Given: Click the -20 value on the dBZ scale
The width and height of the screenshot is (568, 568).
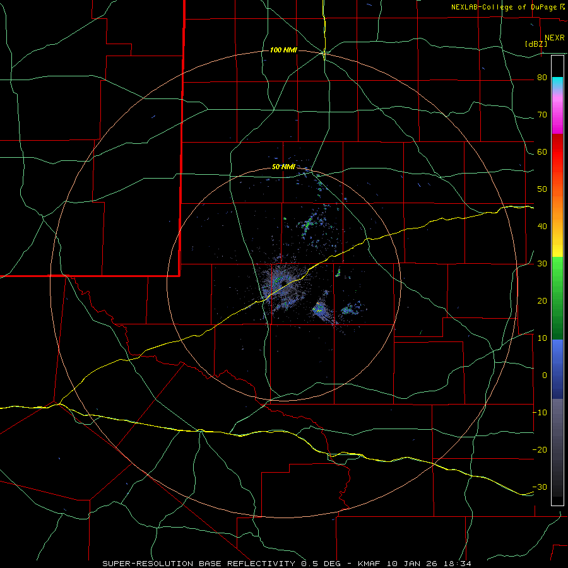Looking at the screenshot, I should click(540, 450).
